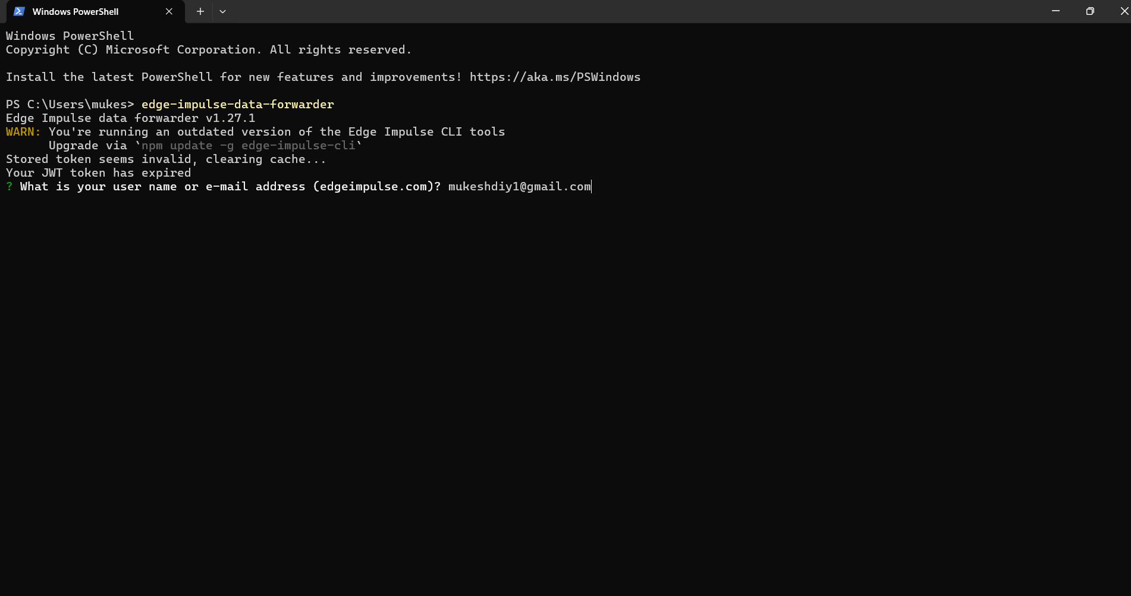The height and width of the screenshot is (596, 1131).
Task: Click the typed e-mail address input
Action: click(519, 187)
